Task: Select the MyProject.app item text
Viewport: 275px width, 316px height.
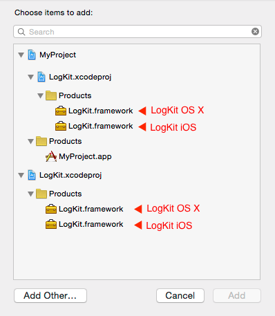Action: (85, 156)
